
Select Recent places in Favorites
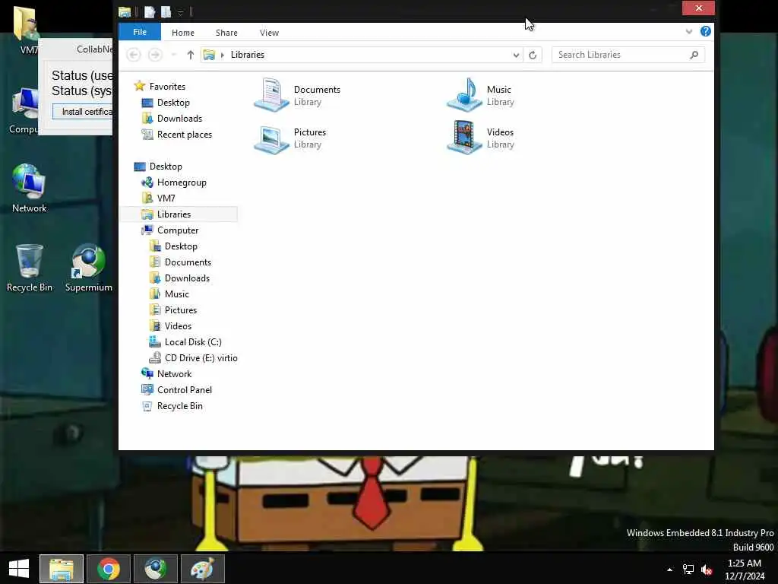[184, 134]
